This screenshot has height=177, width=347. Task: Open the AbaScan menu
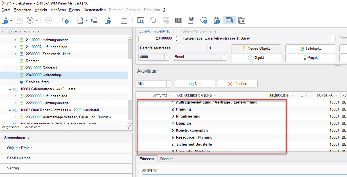[x=58, y=10]
